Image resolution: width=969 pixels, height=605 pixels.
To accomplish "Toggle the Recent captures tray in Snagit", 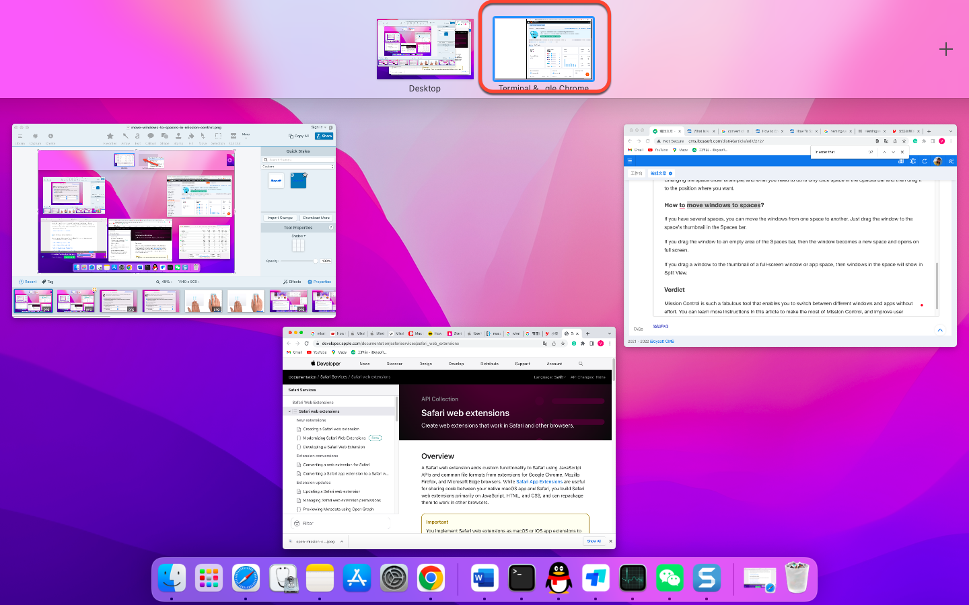I will (28, 282).
